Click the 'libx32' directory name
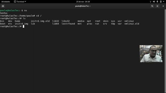The image size is (166, 93). 66,21
